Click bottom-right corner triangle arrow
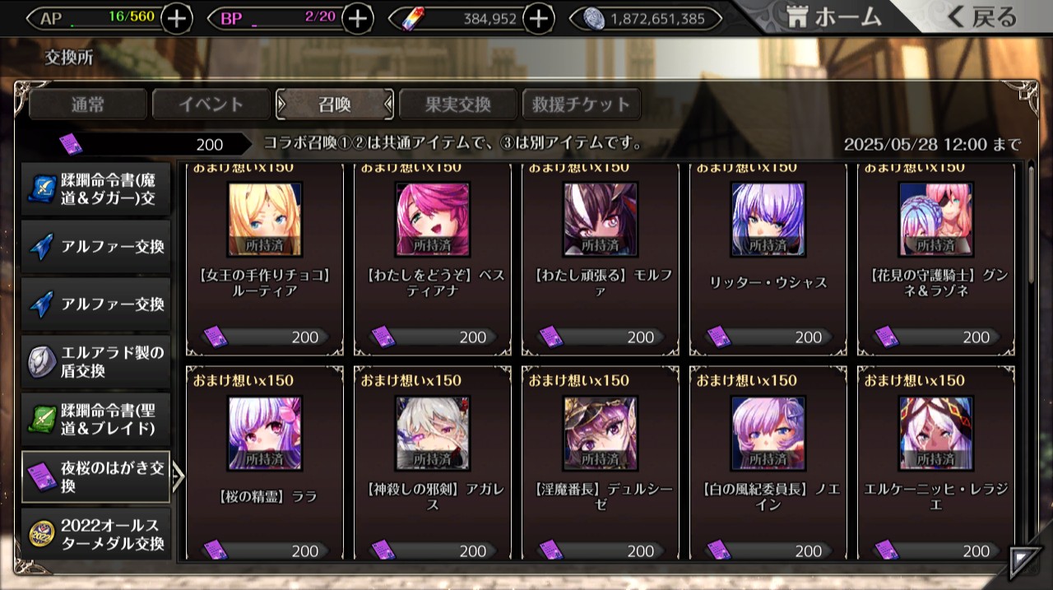1053x590 pixels. pyautogui.click(x=1023, y=561)
